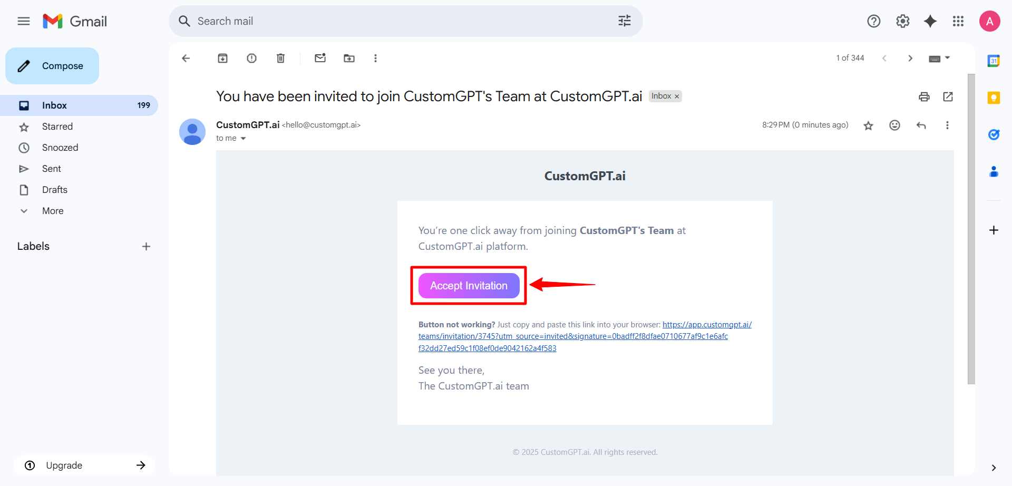The width and height of the screenshot is (1012, 486).
Task: Open Settings gear icon
Action: point(903,21)
